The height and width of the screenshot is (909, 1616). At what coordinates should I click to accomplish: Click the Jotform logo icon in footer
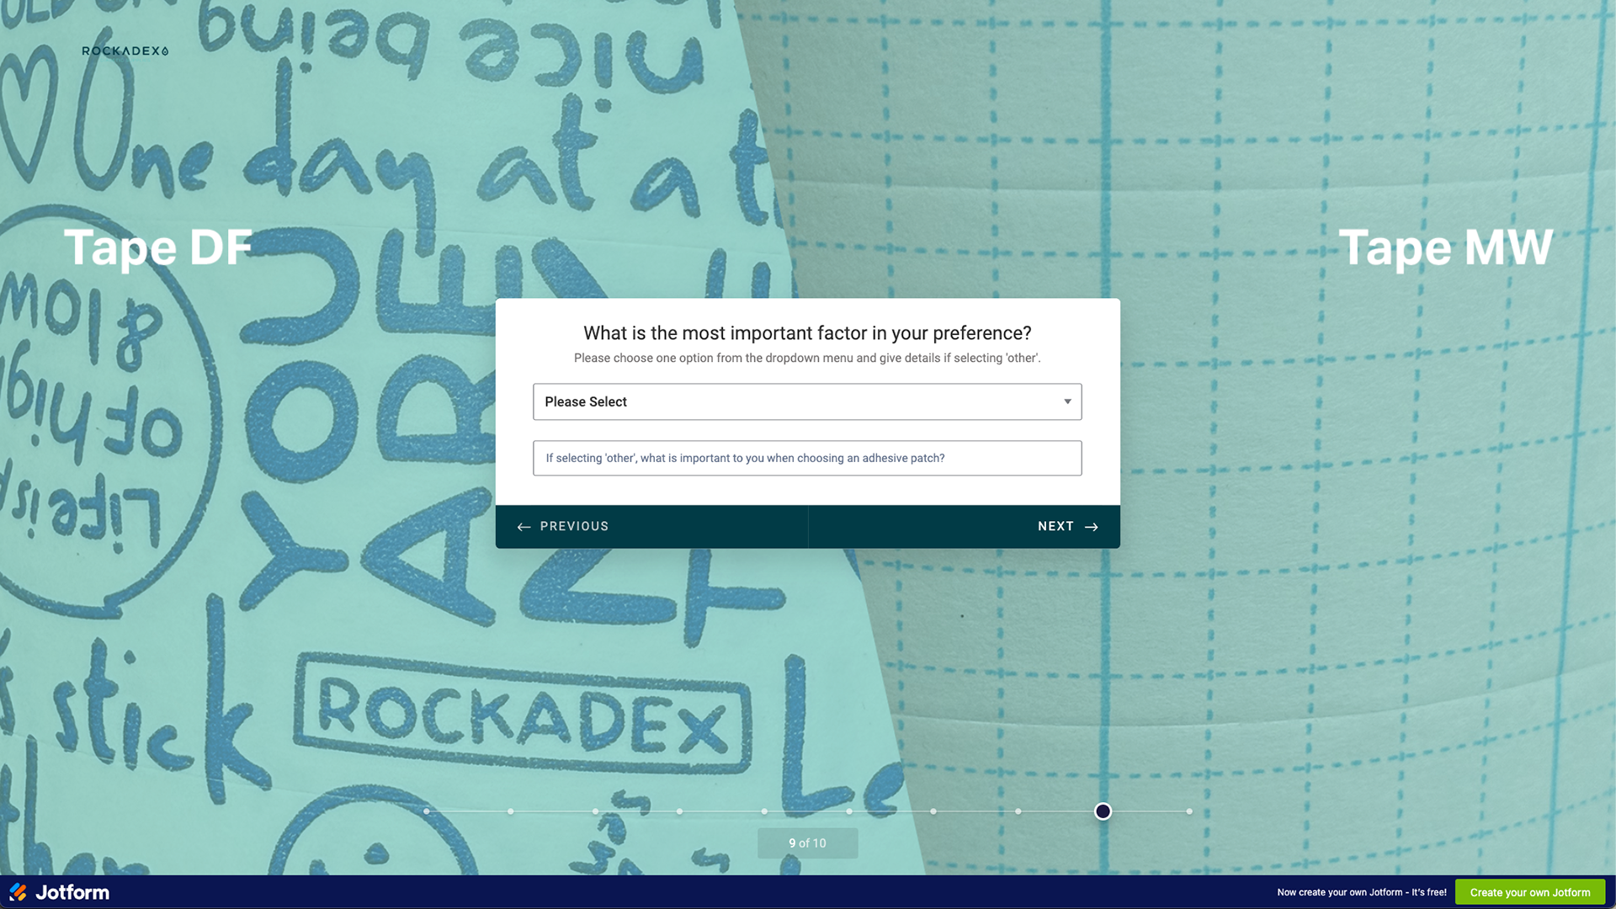tap(18, 892)
